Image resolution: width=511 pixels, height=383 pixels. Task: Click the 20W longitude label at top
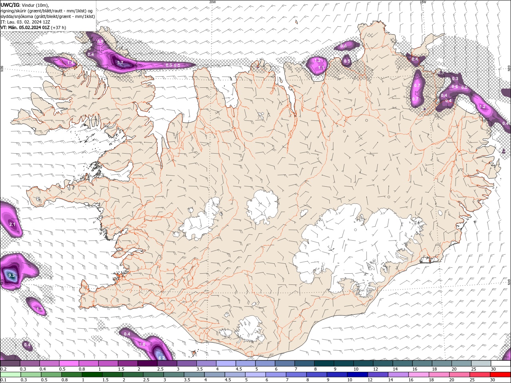tap(212, 2)
